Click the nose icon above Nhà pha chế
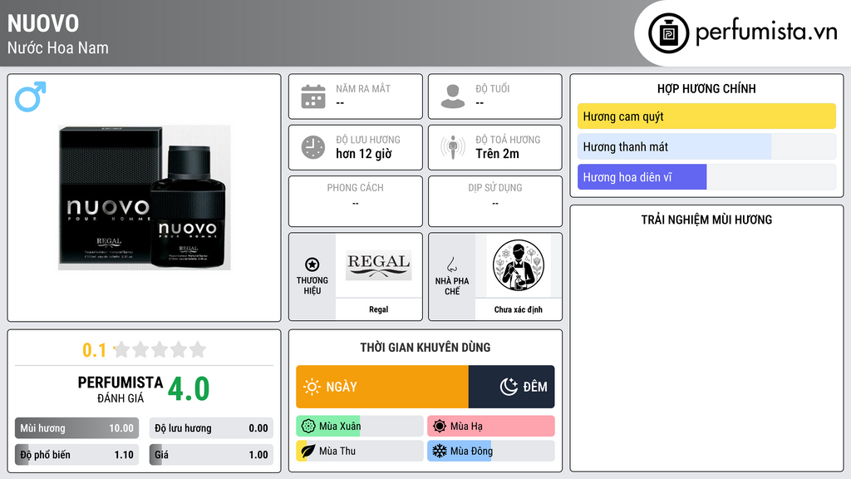This screenshot has width=851, height=479. coord(451,264)
